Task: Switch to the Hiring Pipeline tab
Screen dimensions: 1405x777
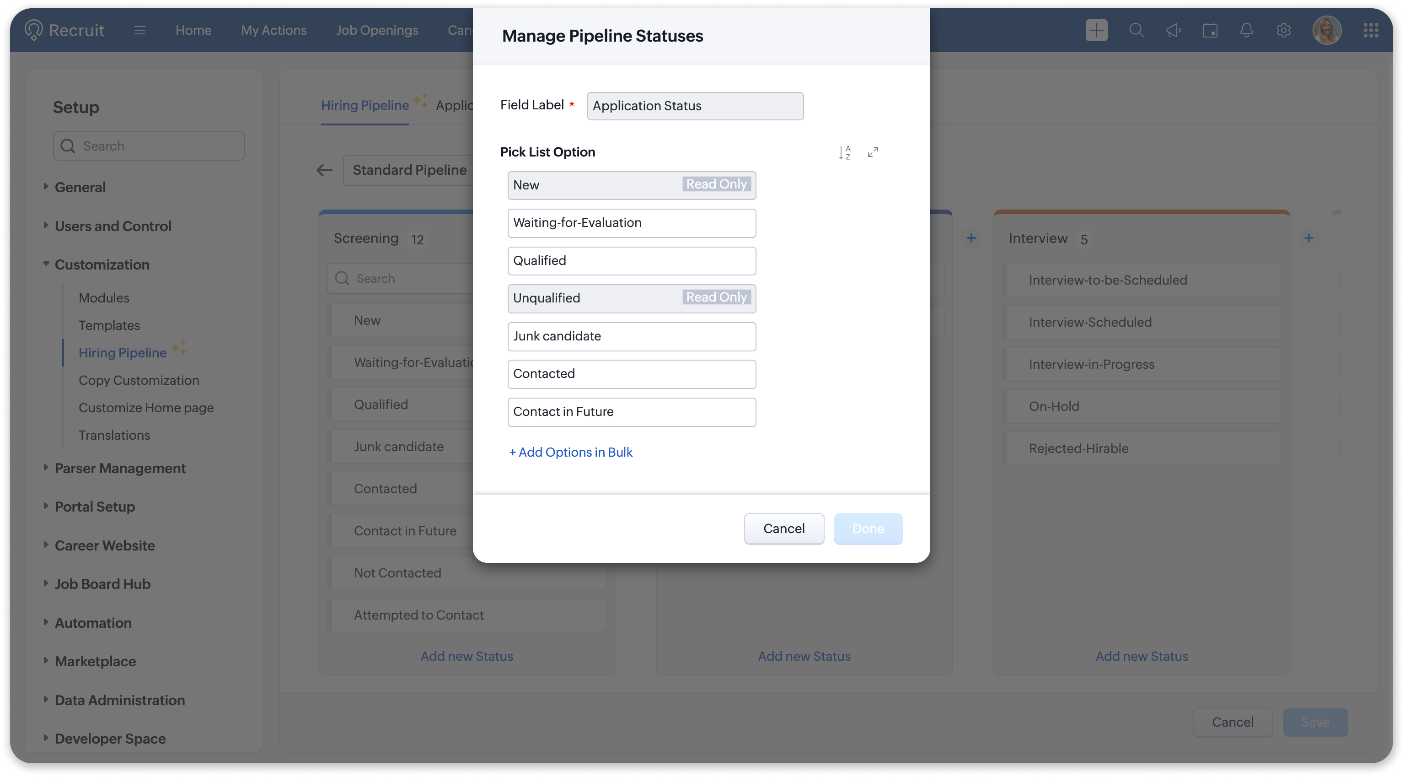Action: [365, 105]
